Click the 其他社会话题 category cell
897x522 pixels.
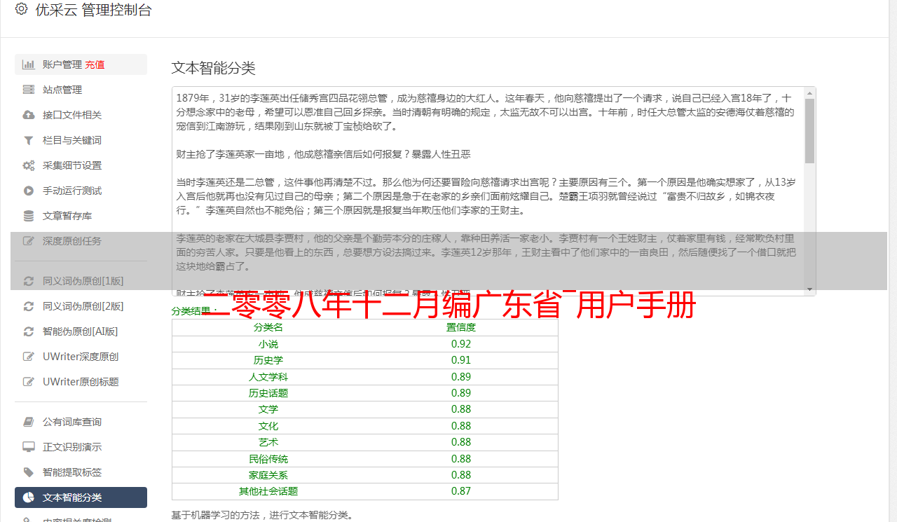[268, 491]
